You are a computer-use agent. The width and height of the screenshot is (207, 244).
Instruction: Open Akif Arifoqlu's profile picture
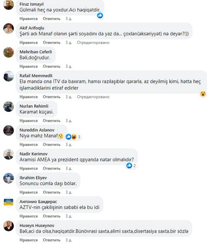[9, 28]
